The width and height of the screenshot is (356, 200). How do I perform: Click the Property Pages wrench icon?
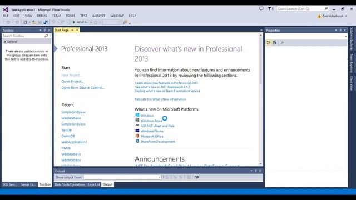coord(282,43)
